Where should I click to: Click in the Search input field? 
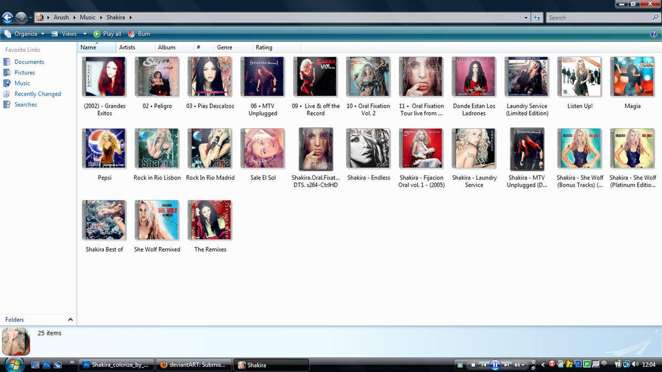tap(599, 17)
